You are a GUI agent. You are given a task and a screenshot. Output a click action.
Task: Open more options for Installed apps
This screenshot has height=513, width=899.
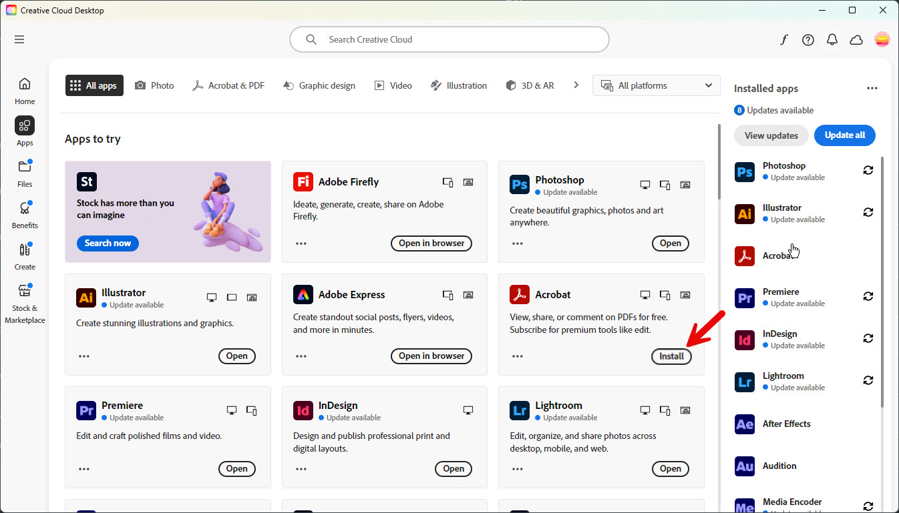tap(872, 88)
